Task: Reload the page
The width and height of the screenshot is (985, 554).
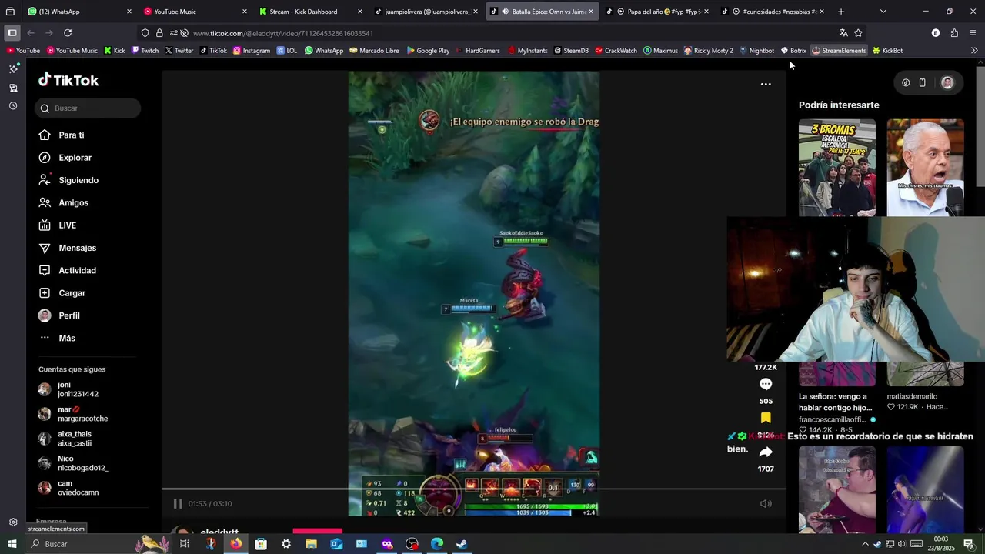Action: 68,33
